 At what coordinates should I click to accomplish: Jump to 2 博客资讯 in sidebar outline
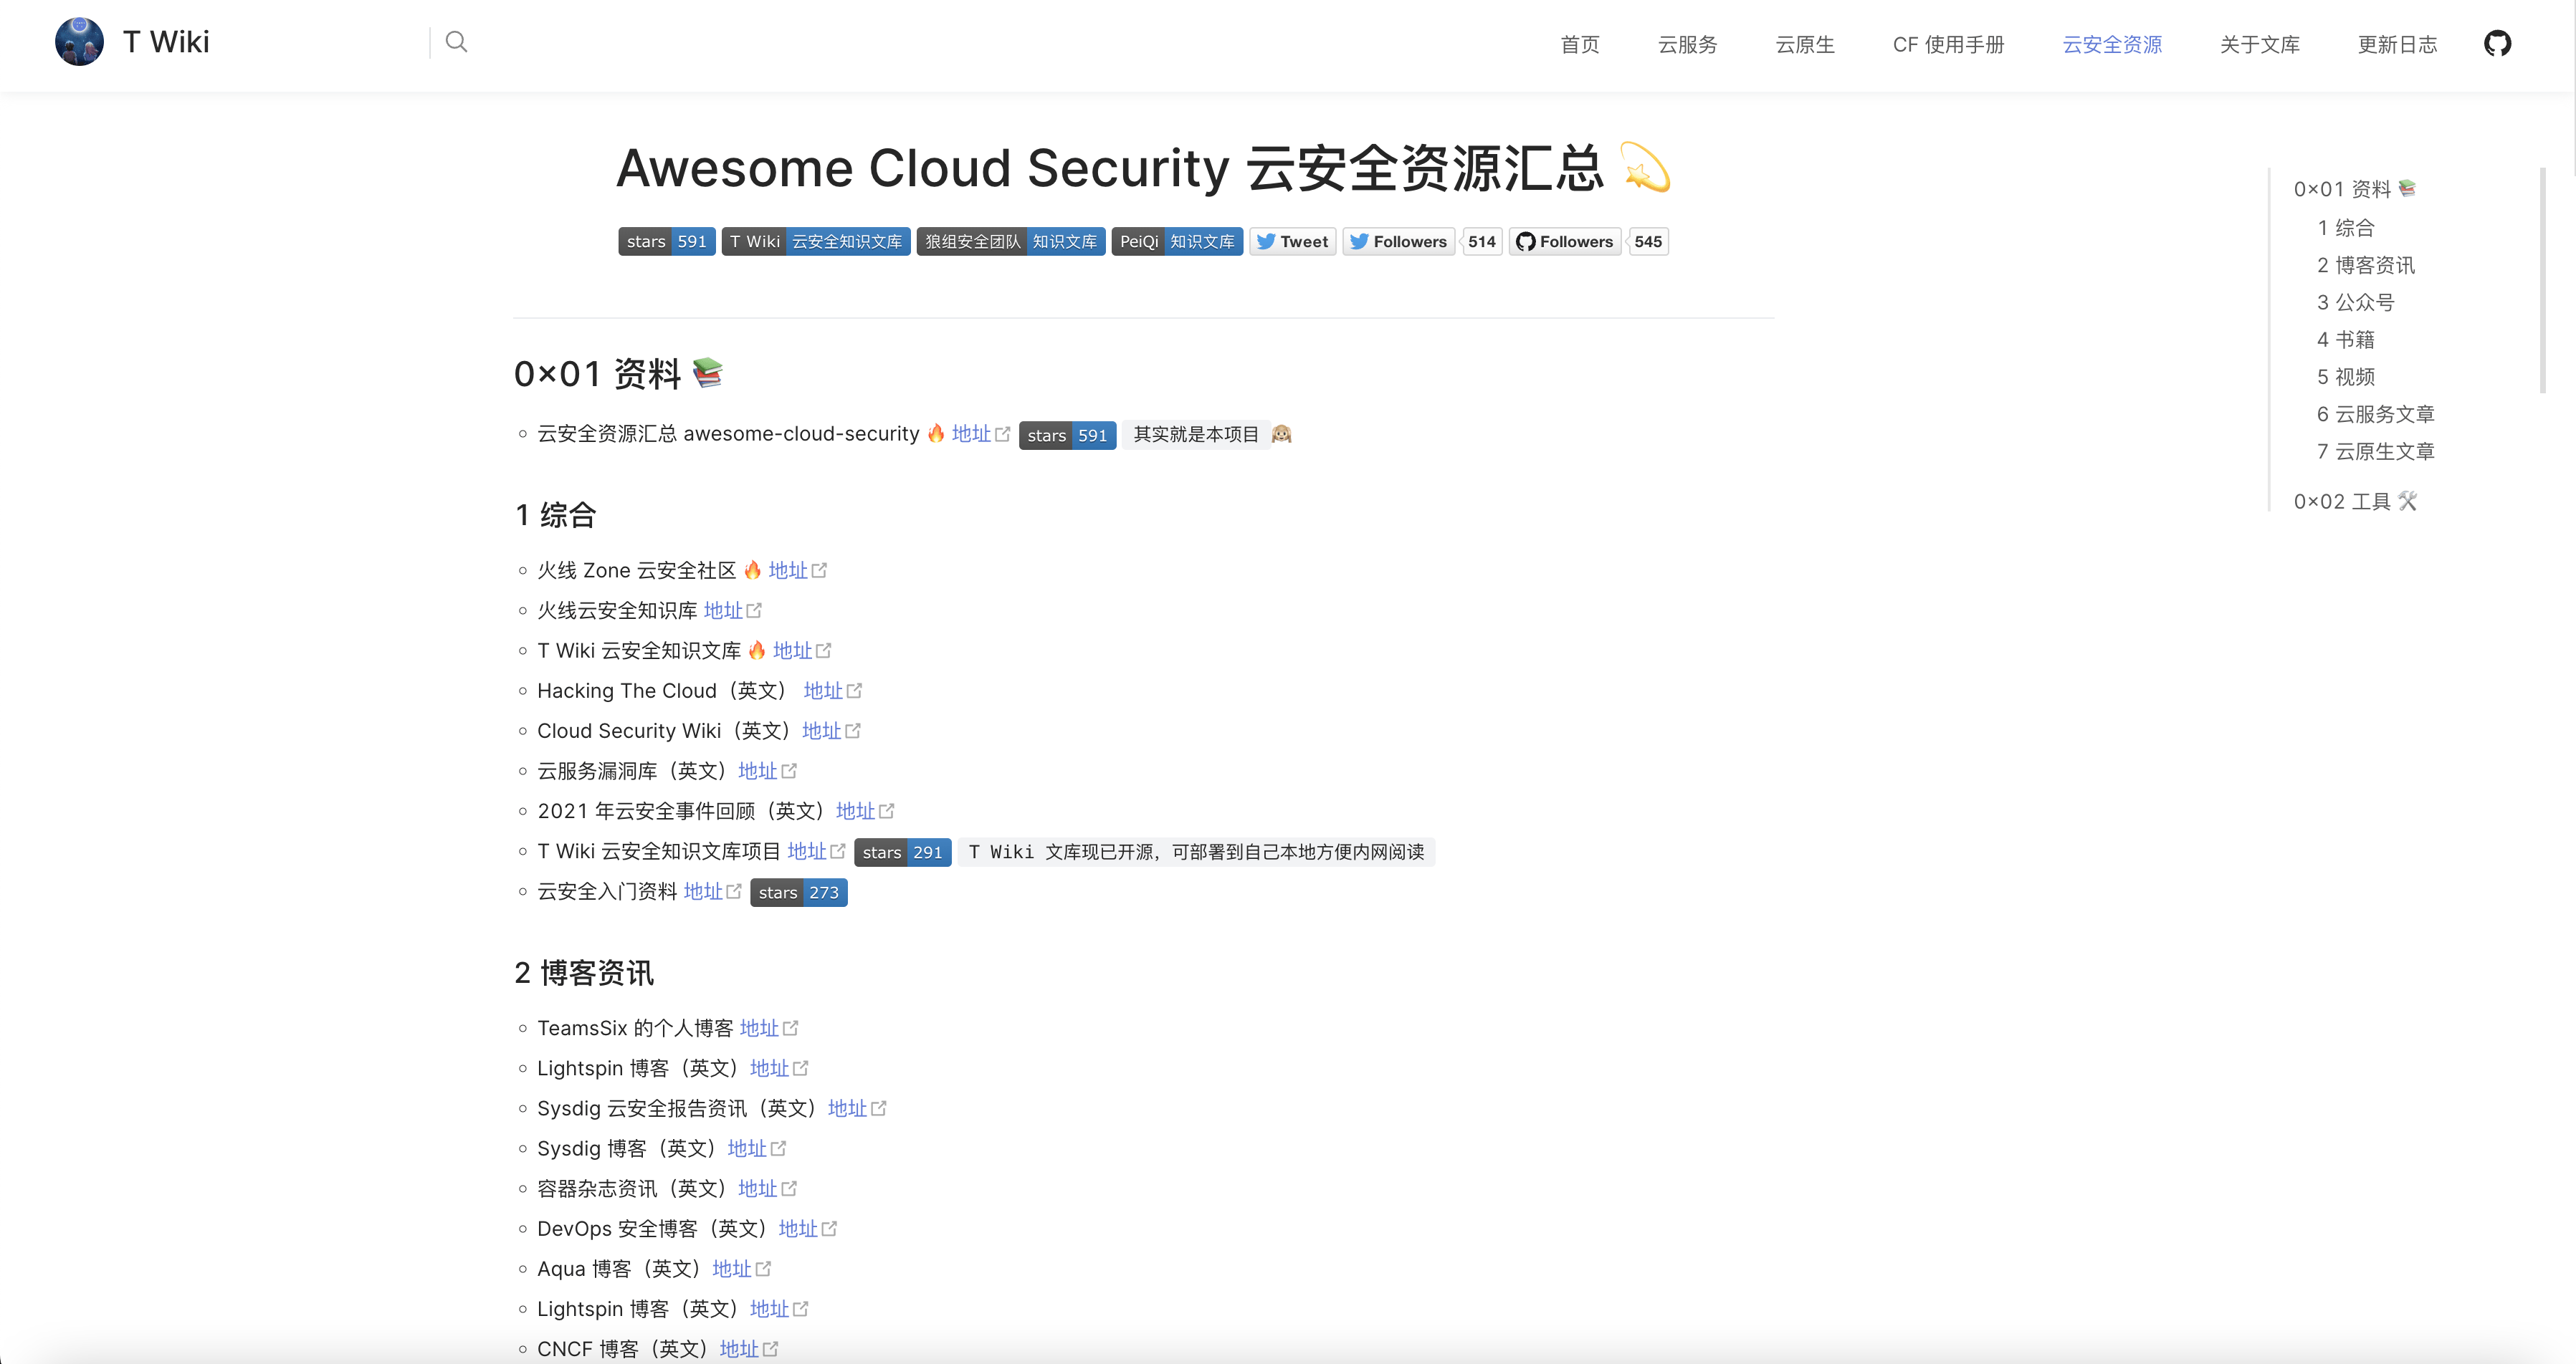click(x=2365, y=265)
